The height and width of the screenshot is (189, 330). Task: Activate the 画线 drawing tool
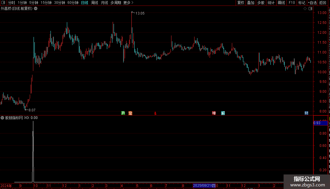[x=281, y=3]
